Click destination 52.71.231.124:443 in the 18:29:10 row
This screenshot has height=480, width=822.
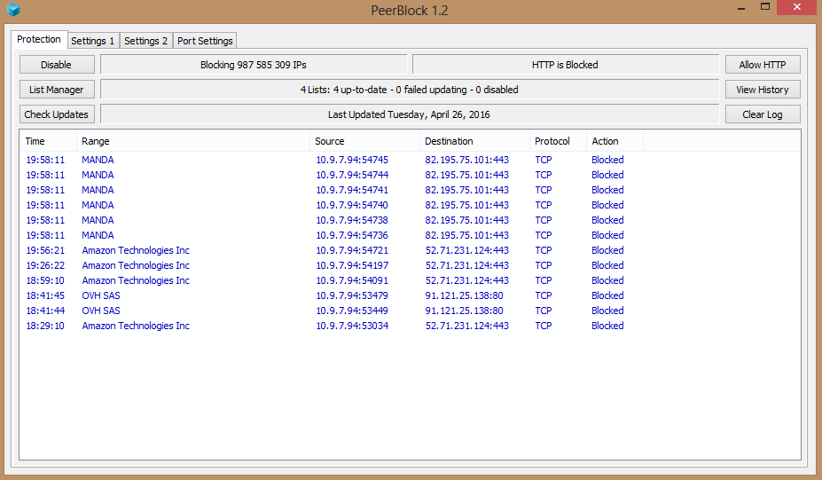467,326
